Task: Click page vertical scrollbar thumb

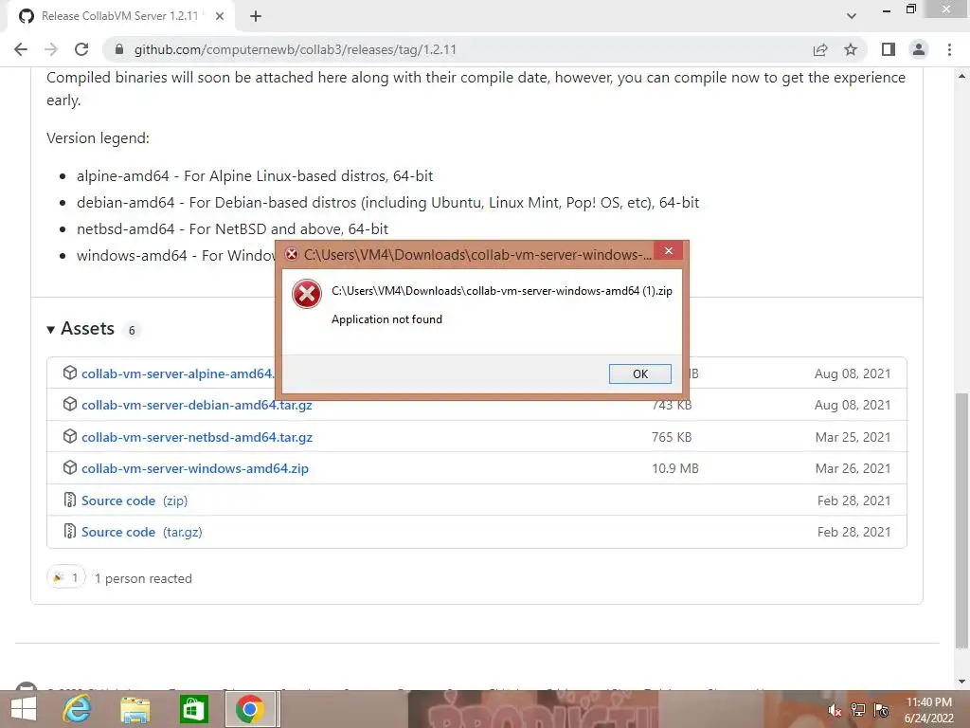Action: tap(961, 520)
